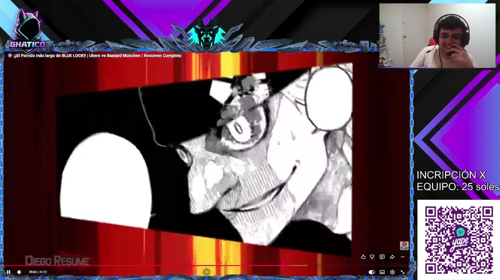Viewport: 500px width, 280px height.
Task: Click the video title about BLUE LOCK
Action: [x=97, y=56]
